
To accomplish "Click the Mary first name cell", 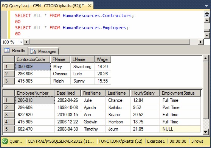I will (x=61, y=67).
